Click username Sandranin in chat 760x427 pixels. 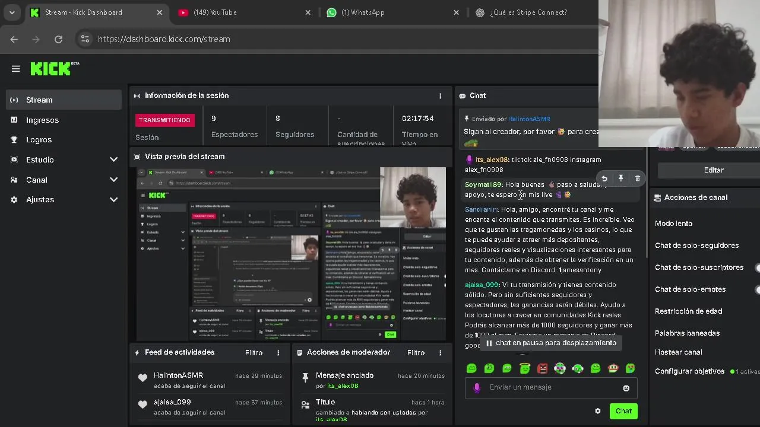[481, 209]
